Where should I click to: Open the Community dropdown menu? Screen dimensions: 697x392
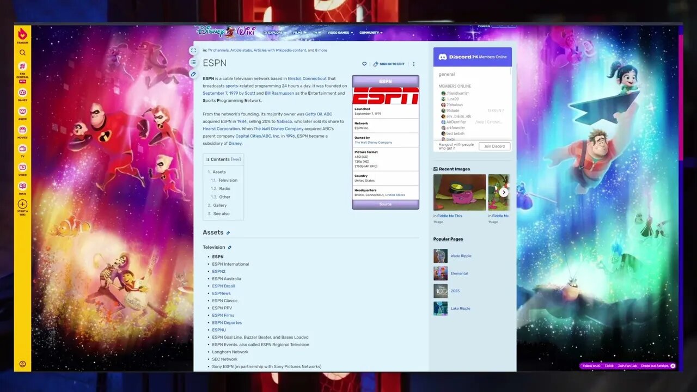click(371, 33)
